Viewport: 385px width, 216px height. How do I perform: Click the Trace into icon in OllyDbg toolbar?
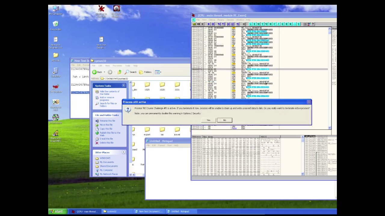tap(229, 24)
